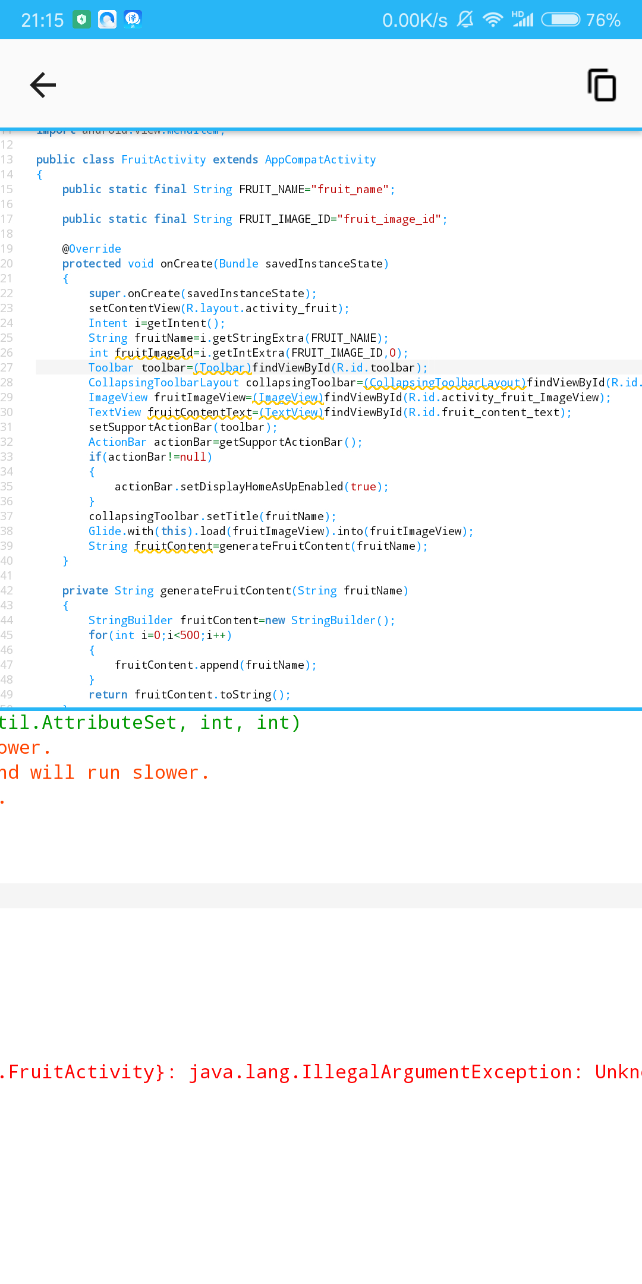This screenshot has height=1284, width=642.
Task: Tap the IllegalArgumentException error line
Action: [321, 1072]
